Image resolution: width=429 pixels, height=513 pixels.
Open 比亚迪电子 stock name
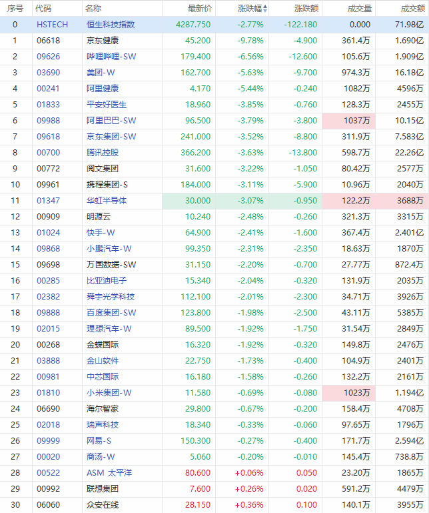point(107,281)
